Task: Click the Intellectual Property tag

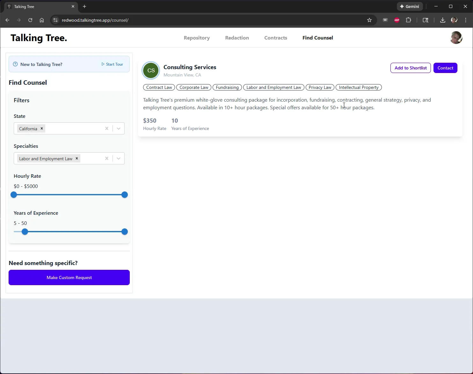Action: pos(359,87)
